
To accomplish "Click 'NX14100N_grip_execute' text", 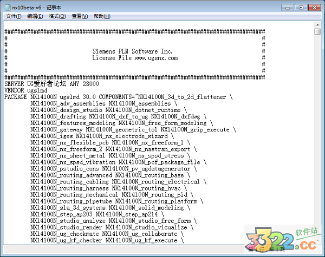I will pyautogui.click(x=195, y=129).
